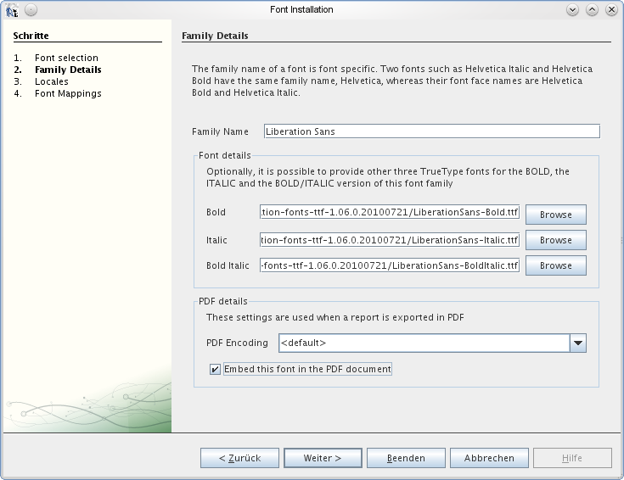The width and height of the screenshot is (624, 480).
Task: Click the round pin button in title bar
Action: [x=31, y=10]
